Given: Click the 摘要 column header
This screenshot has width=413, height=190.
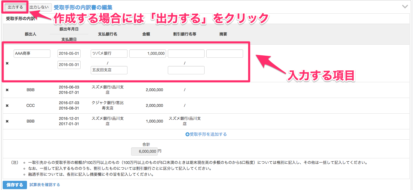Looking at the screenshot, I should 223,34.
